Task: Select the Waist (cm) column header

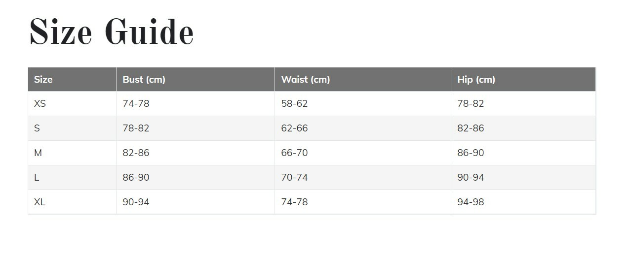Action: tap(305, 79)
